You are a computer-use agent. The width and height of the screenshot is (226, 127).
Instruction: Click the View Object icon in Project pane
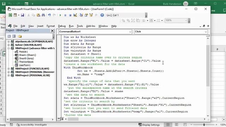coord(14,36)
